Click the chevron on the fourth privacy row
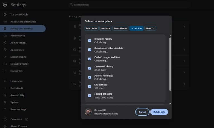Image resolution: width=214 pixels, height=128 pixels. 184,61
